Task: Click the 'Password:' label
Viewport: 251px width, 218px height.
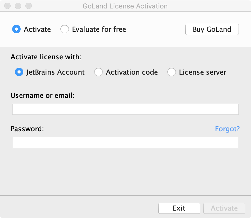Action: click(27, 129)
